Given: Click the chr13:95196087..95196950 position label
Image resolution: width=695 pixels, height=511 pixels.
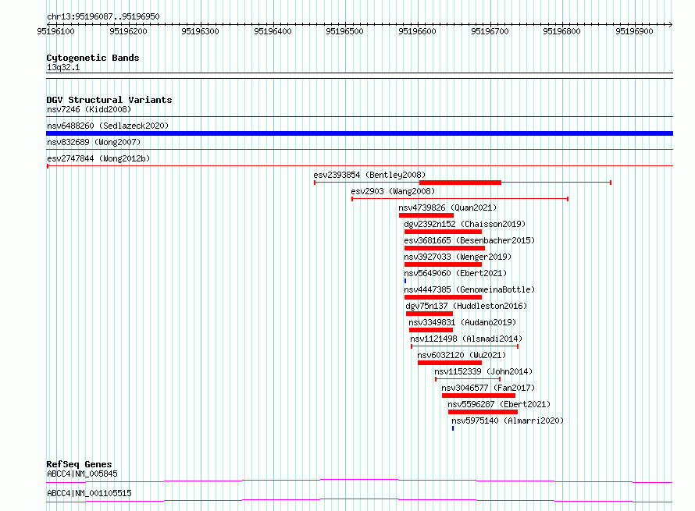Looking at the screenshot, I should point(103,16).
